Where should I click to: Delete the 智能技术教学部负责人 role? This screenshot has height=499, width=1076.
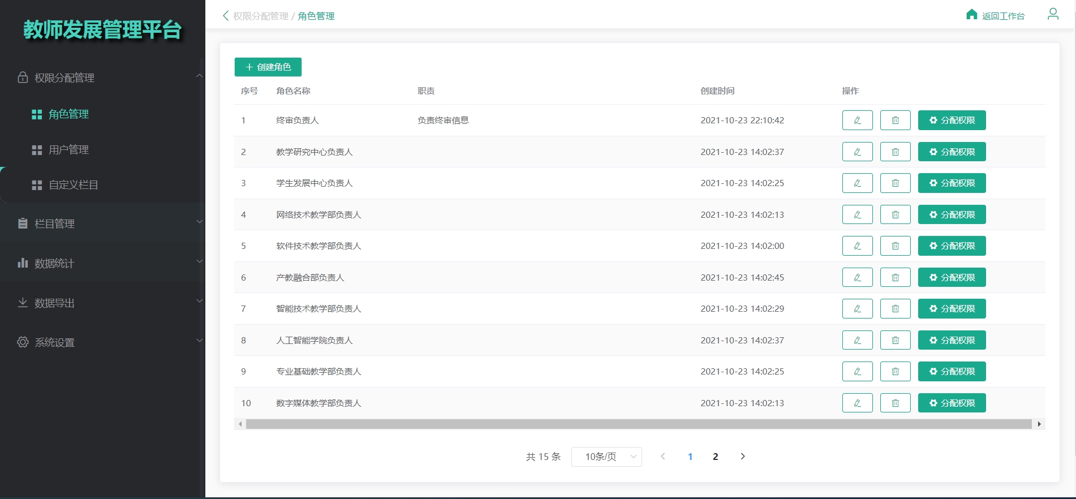tap(895, 309)
